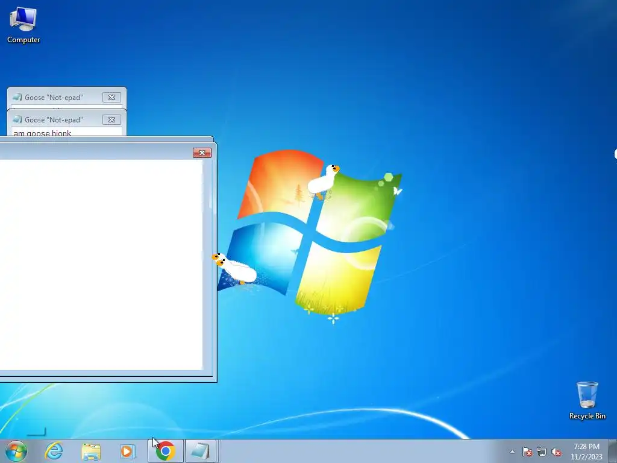Launch Windows Media Player from taskbar
The image size is (617, 463).
click(x=127, y=451)
